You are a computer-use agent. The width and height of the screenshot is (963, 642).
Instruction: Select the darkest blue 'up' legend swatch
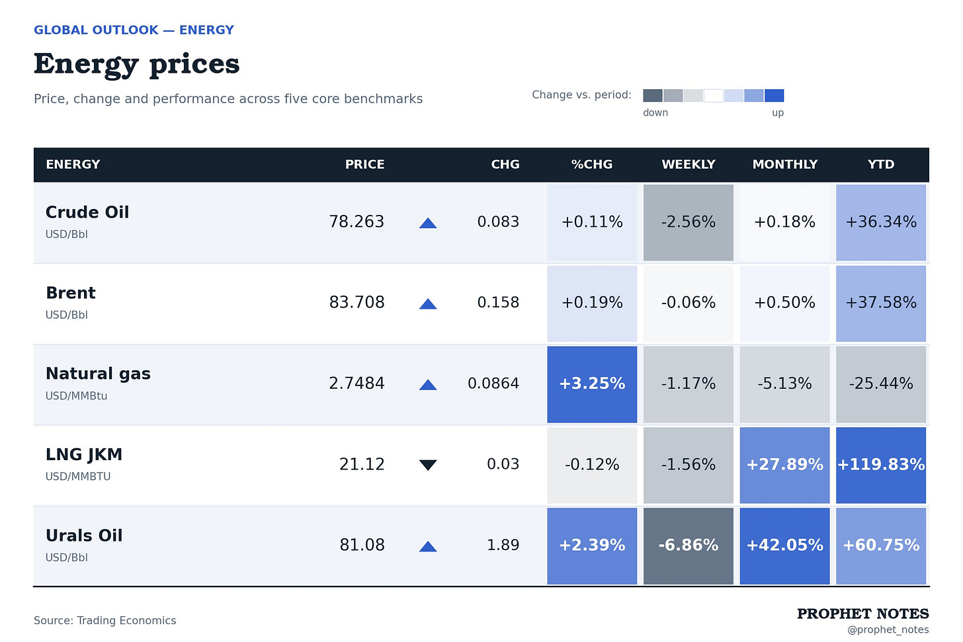(x=774, y=96)
